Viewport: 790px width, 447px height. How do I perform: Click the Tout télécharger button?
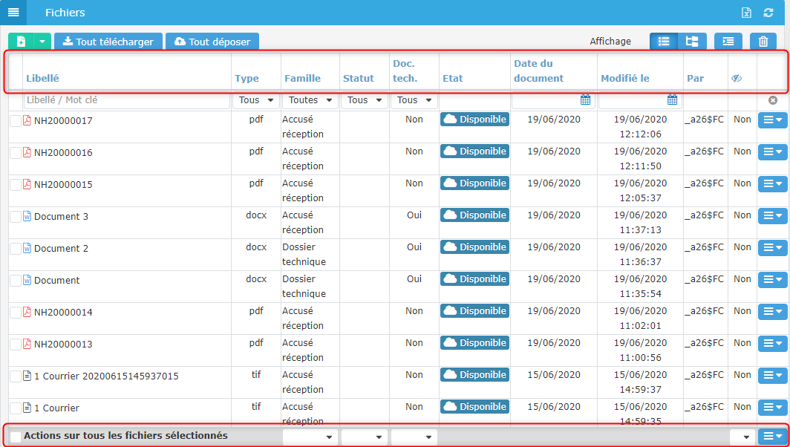[x=108, y=42]
